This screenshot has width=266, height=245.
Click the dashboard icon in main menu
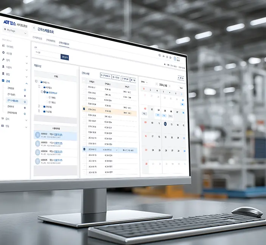click(x=3, y=46)
